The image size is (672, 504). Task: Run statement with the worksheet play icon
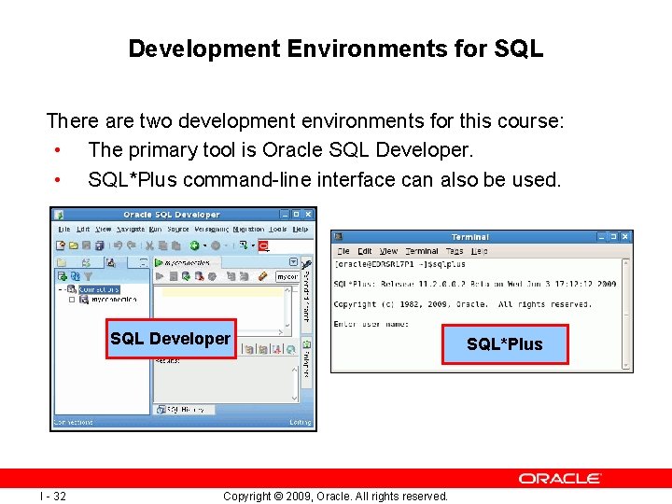[160, 276]
